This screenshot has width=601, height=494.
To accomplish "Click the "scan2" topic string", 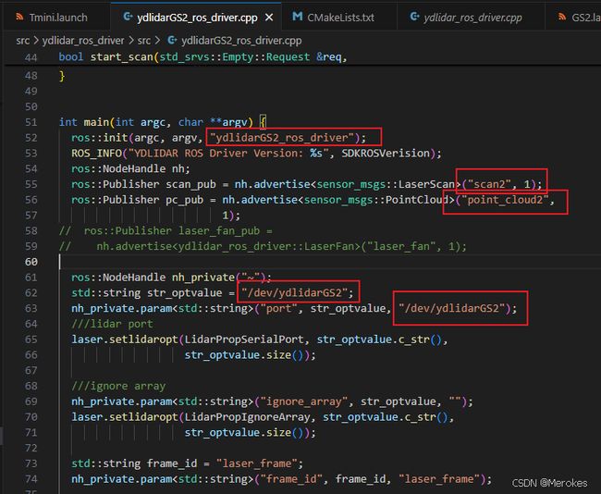I will [489, 184].
